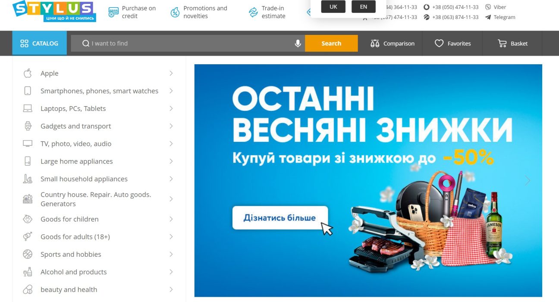559x302 pixels.
Task: Click the Viber contact icon
Action: coord(488,7)
